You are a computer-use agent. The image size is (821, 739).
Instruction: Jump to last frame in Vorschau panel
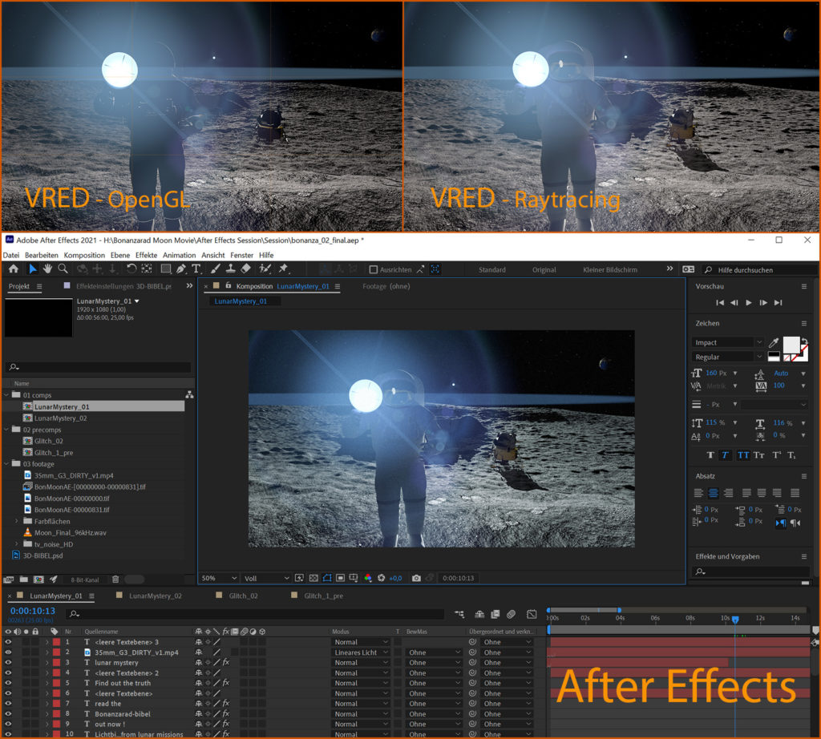pos(778,302)
